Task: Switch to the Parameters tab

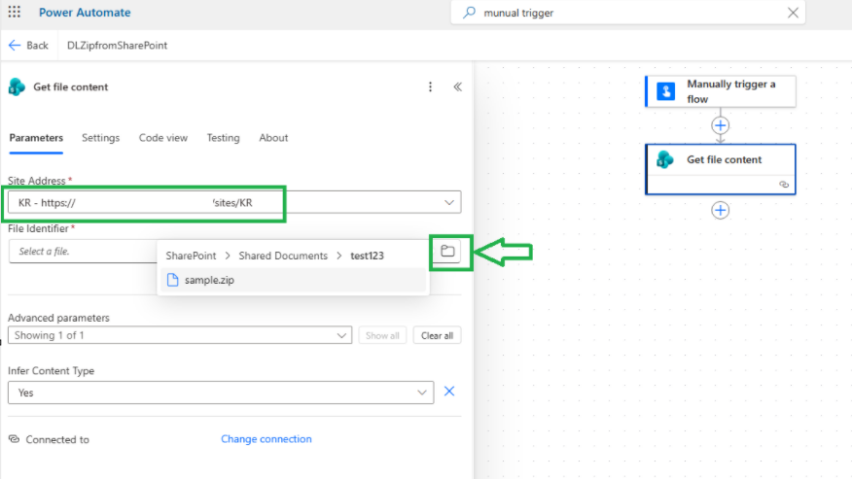Action: point(36,138)
